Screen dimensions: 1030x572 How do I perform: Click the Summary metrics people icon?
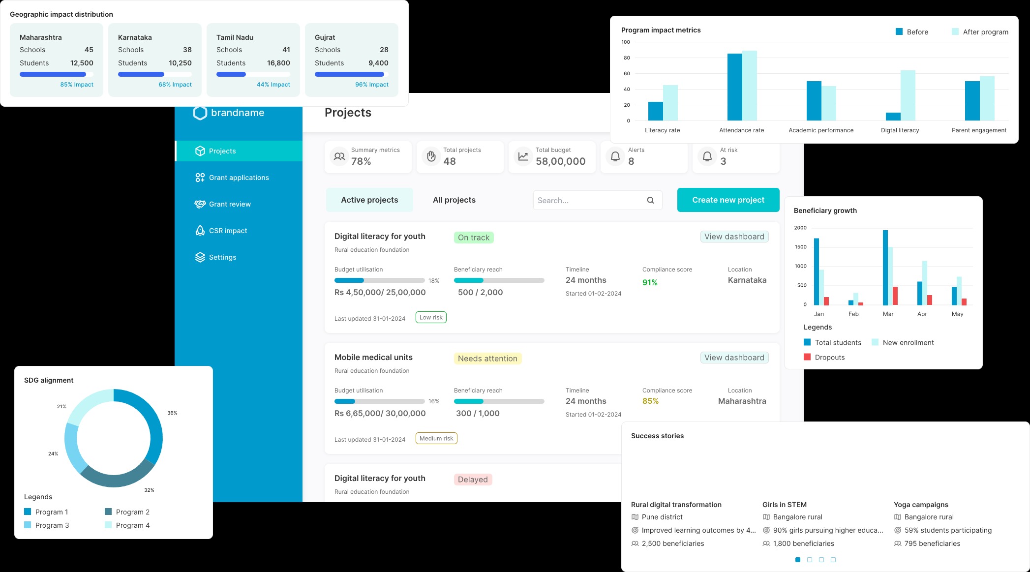[339, 156]
